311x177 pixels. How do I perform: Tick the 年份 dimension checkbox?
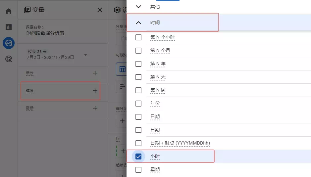pos(138,104)
